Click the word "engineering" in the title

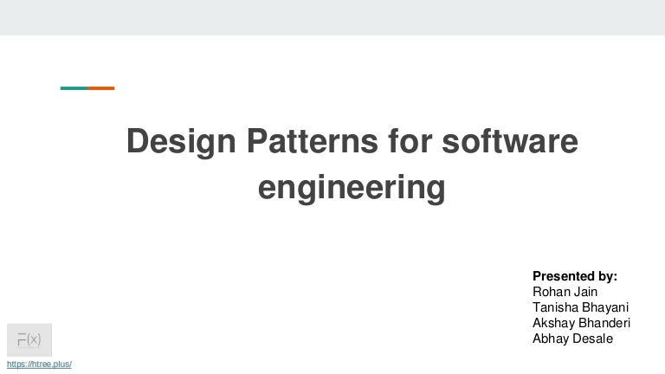click(x=352, y=186)
